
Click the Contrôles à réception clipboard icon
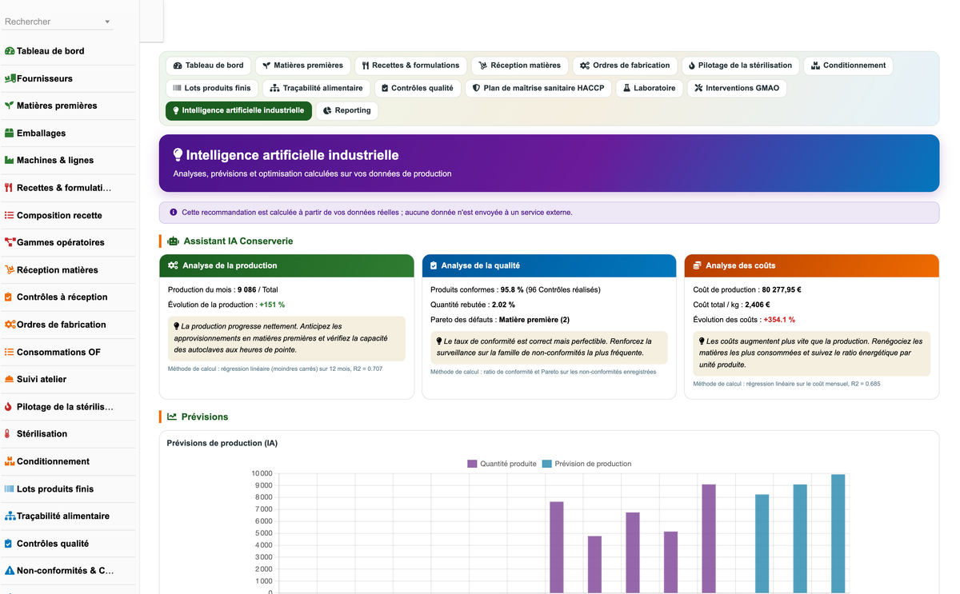pos(9,297)
